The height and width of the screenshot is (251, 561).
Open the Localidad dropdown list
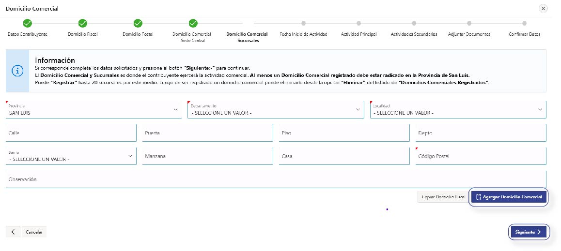(x=458, y=110)
